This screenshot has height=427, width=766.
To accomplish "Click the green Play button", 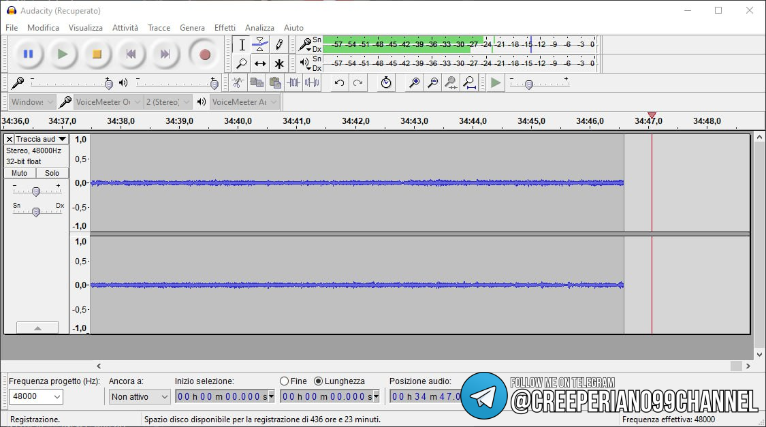I will (63, 54).
